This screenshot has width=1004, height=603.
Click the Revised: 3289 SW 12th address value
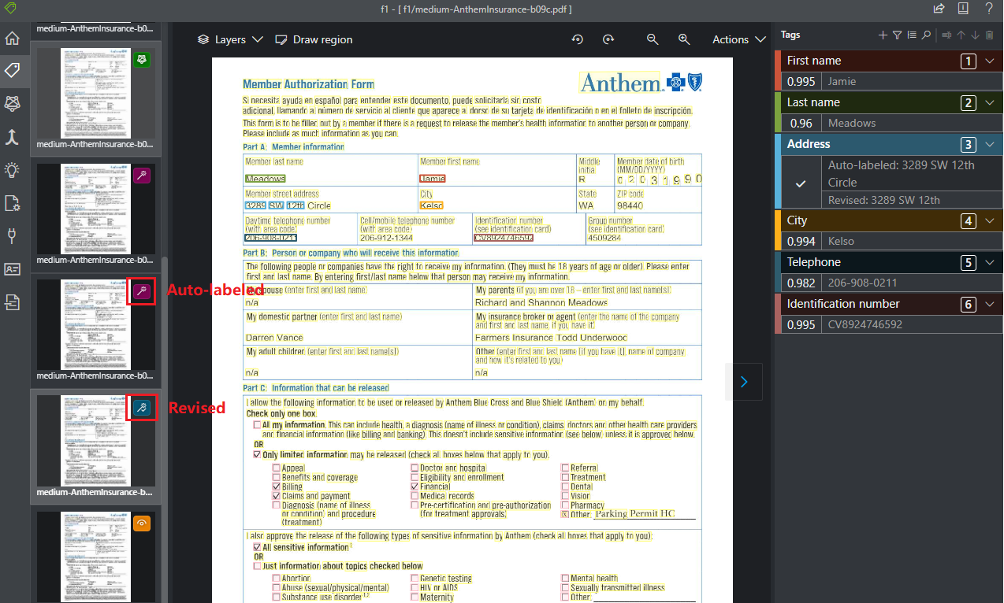(x=883, y=200)
